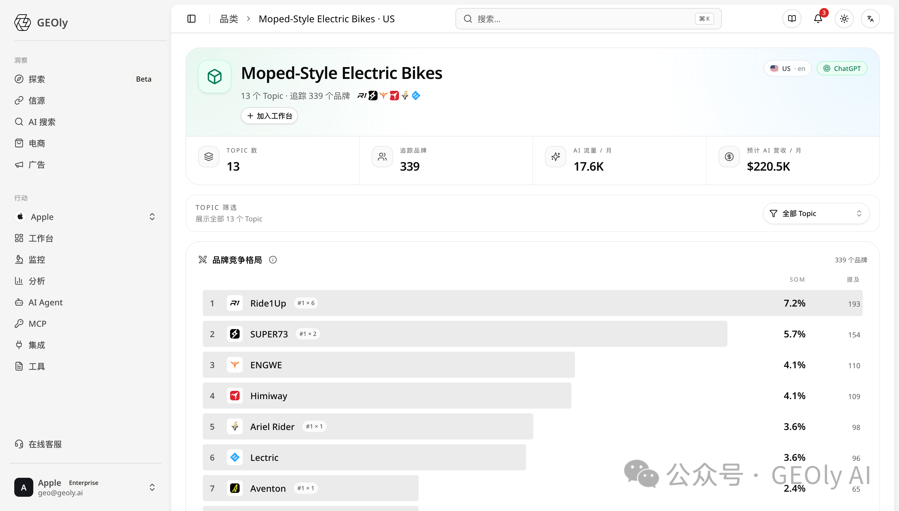Open the 全部 Topic filter dropdown

816,213
